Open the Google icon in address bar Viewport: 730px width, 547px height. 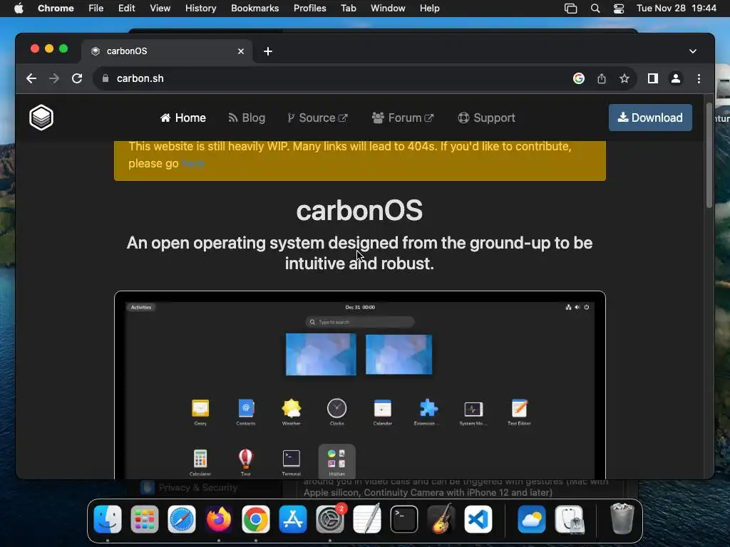[579, 78]
